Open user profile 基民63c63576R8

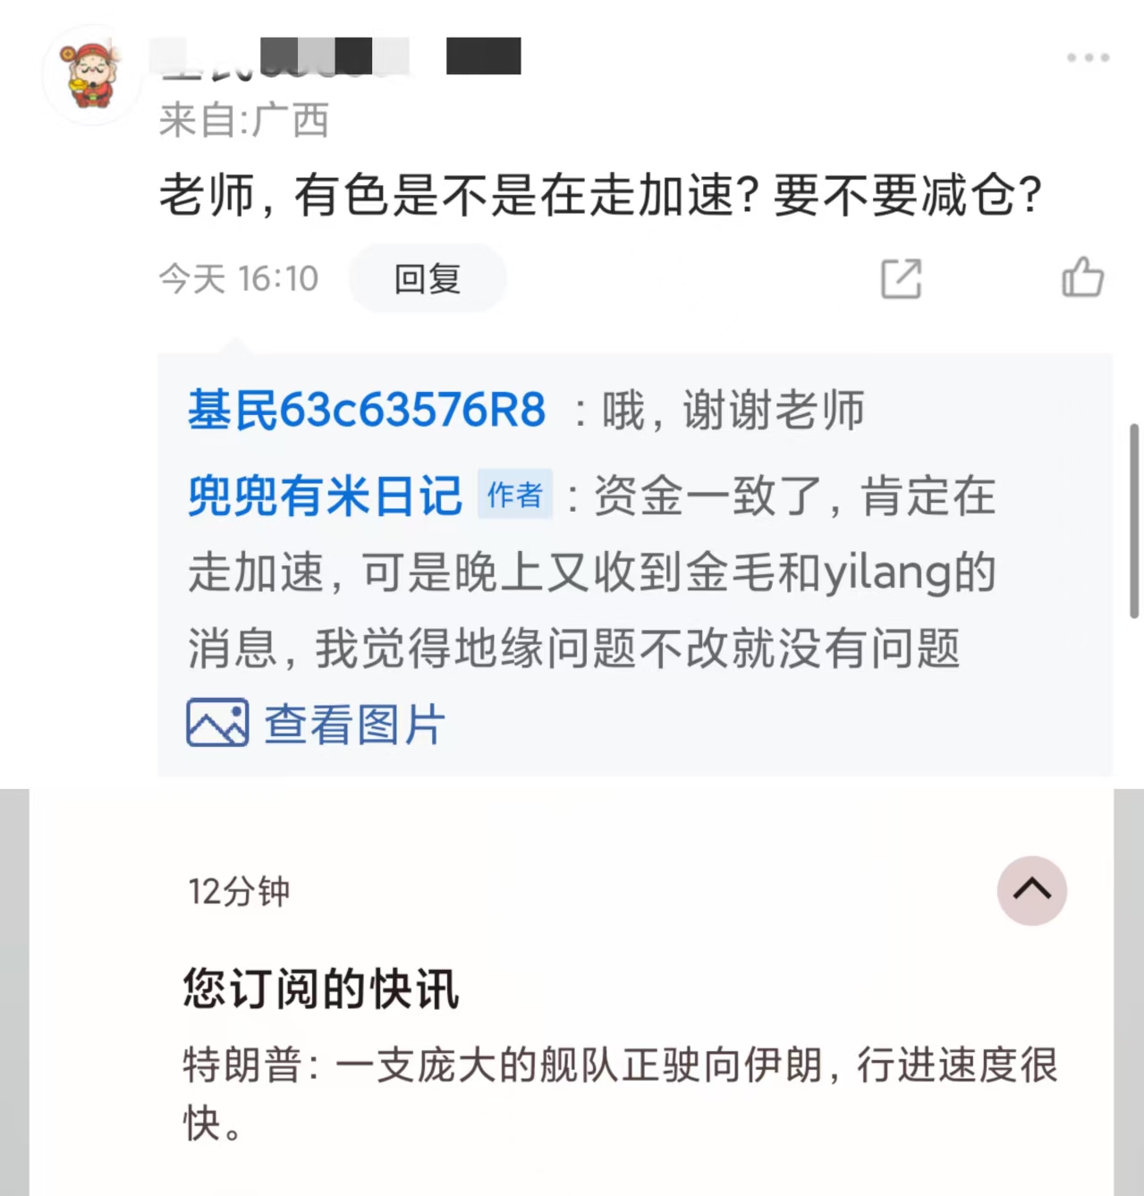tap(367, 411)
